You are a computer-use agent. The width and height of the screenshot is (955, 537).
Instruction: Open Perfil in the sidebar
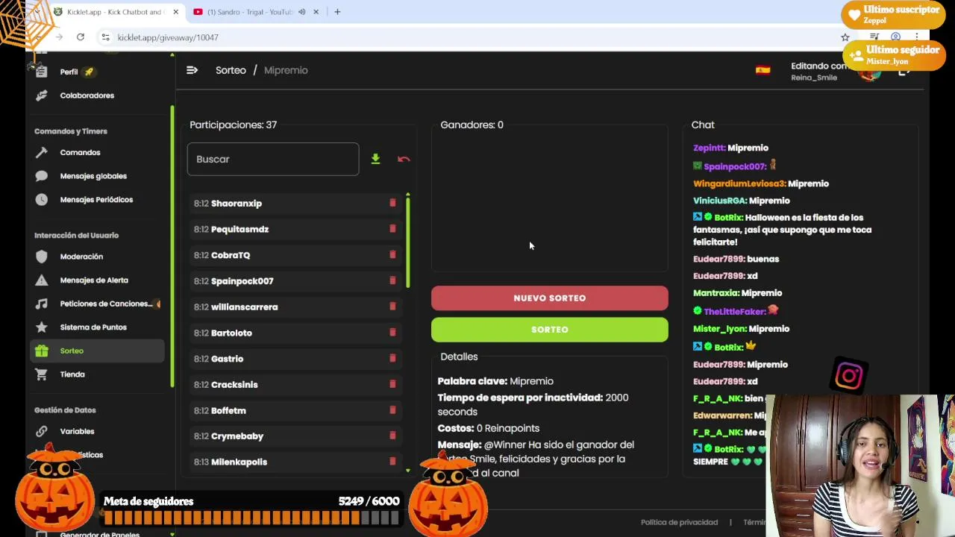[x=69, y=72]
